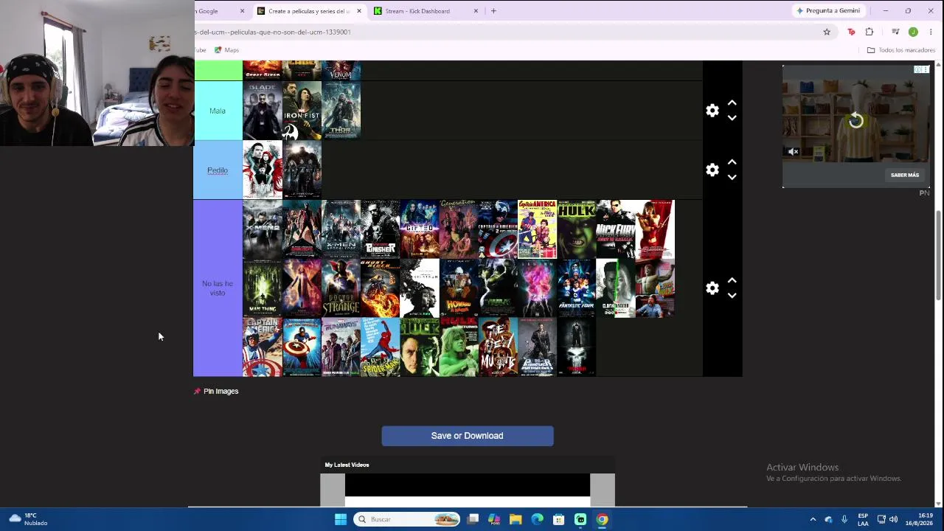
Task: Open the Windows Start menu
Action: (341, 519)
